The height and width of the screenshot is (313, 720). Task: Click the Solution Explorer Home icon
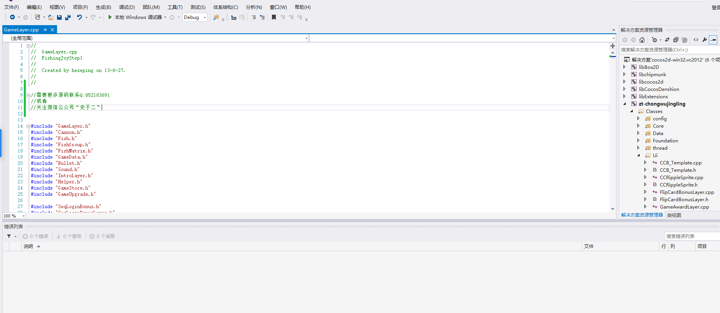[x=642, y=40]
